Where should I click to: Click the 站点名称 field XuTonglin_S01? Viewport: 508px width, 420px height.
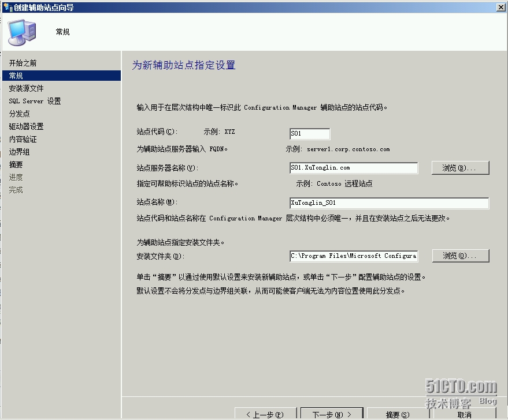(389, 203)
